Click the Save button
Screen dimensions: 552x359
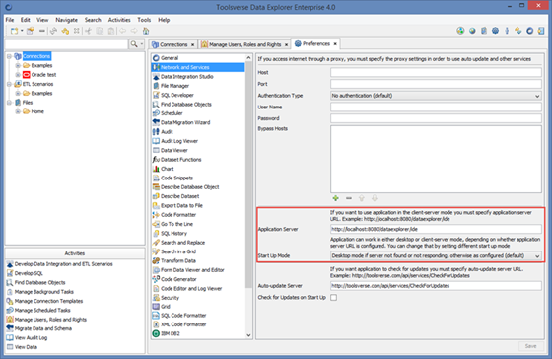531,346
